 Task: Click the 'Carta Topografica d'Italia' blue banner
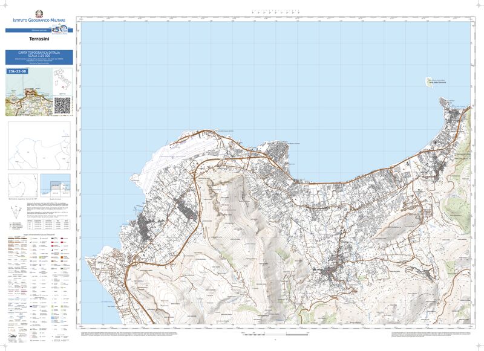(x=39, y=57)
